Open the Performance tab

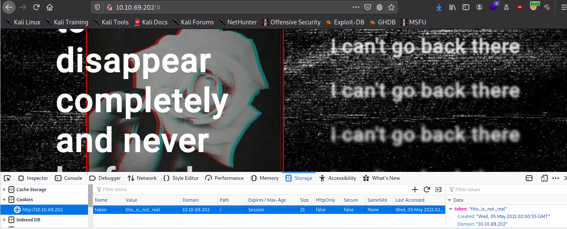225,178
